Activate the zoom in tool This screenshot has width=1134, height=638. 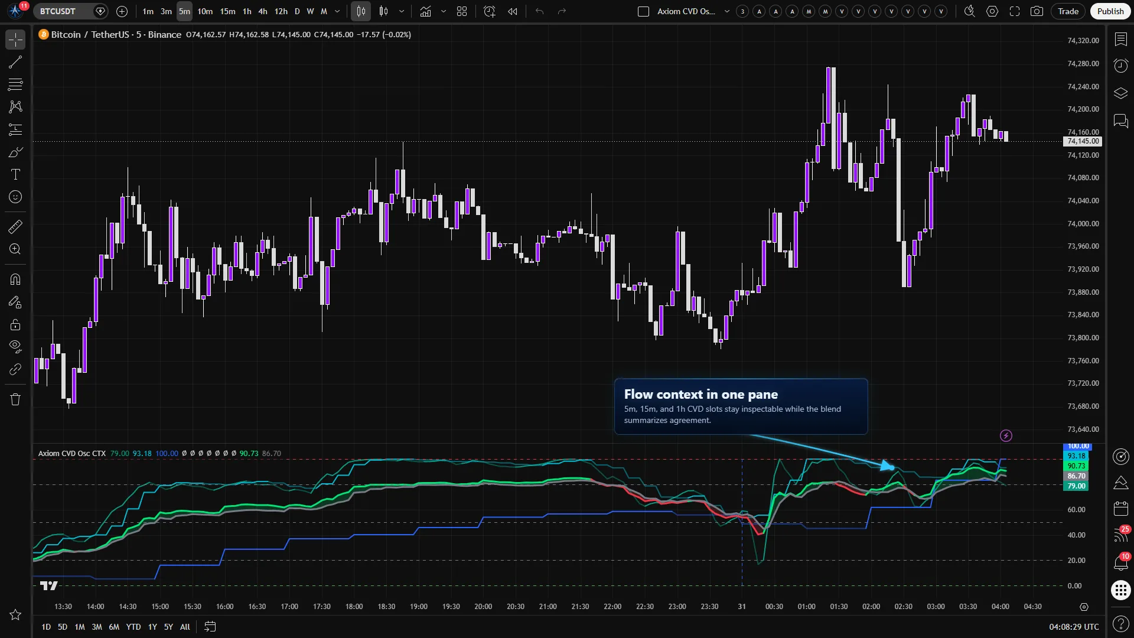(x=15, y=249)
